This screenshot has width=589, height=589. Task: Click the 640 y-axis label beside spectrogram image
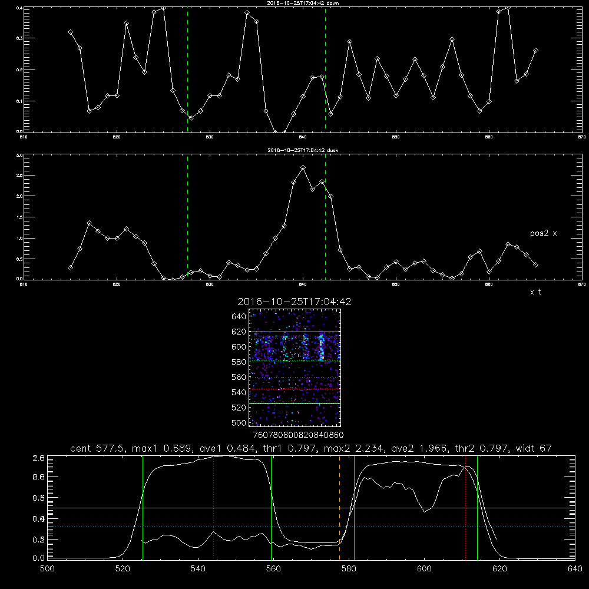239,316
